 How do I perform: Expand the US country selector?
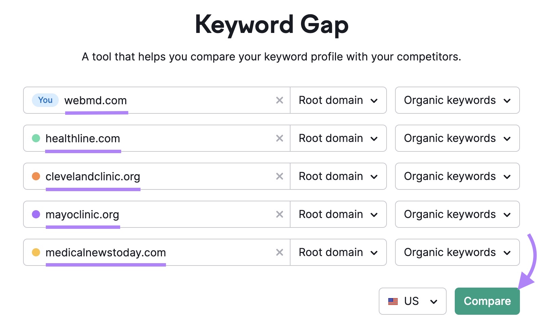[412, 301]
